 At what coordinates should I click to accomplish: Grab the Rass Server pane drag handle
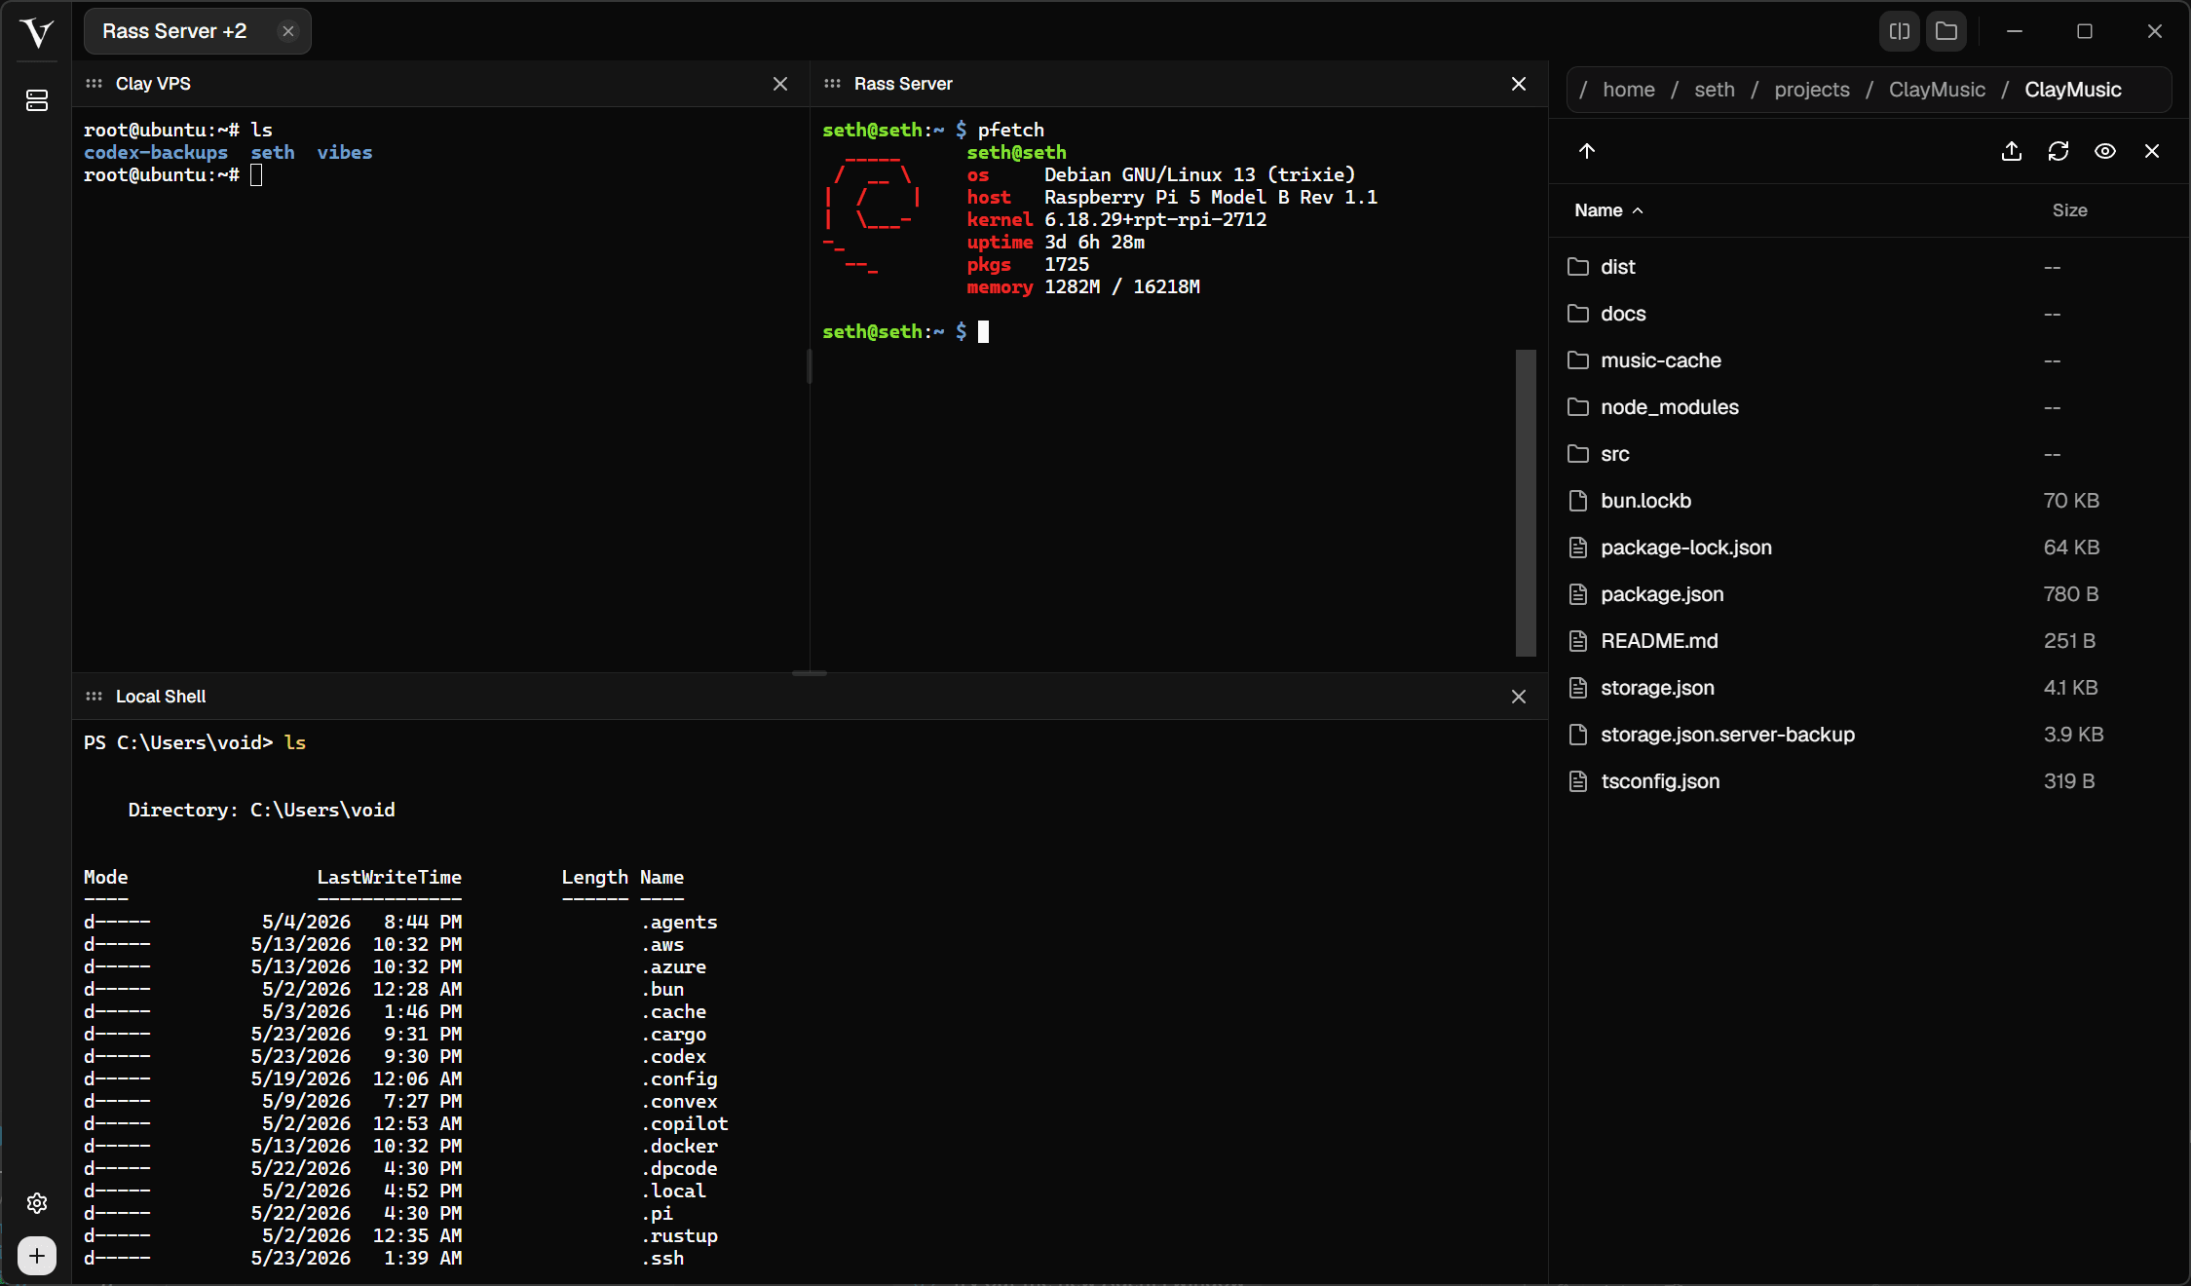click(x=833, y=84)
